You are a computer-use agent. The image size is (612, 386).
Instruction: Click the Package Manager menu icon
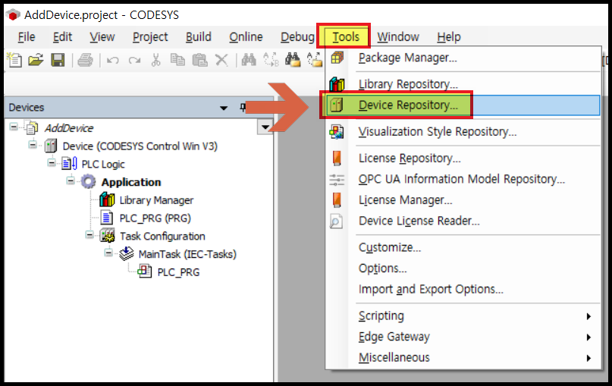pyautogui.click(x=337, y=58)
